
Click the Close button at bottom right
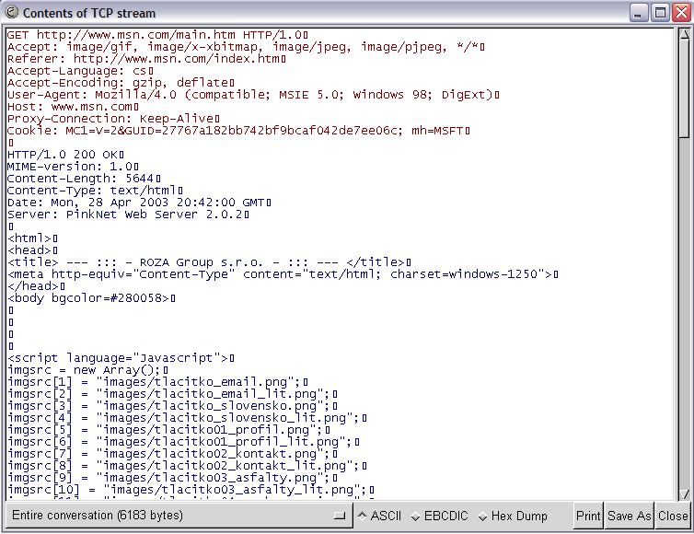click(673, 516)
